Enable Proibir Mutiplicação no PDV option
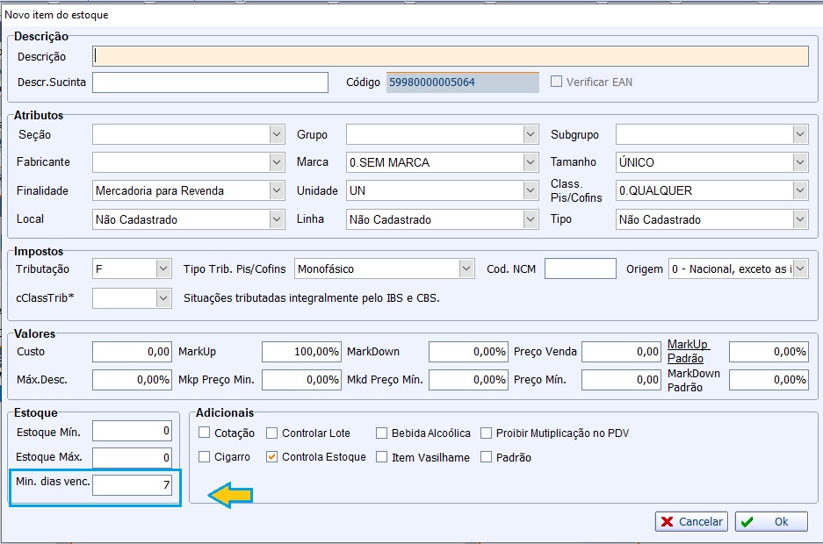The image size is (823, 544). point(486,433)
